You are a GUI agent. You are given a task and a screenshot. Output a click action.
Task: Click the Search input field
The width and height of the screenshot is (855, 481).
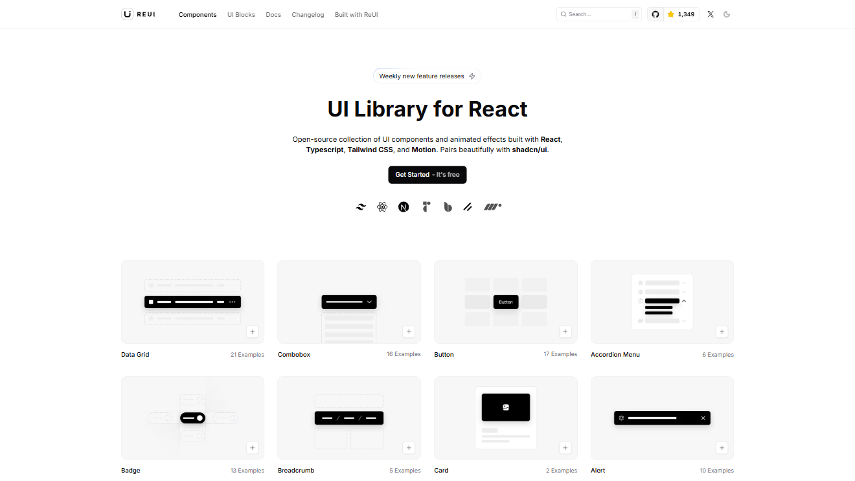[x=599, y=14]
